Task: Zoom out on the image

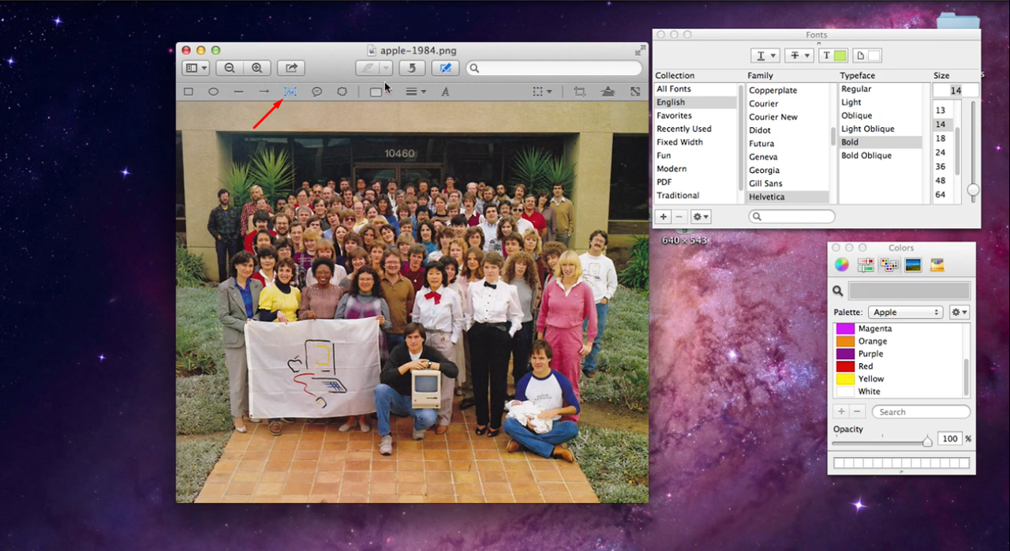Action: pos(230,68)
